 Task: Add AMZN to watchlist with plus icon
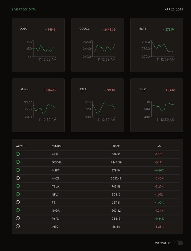coord(18,178)
